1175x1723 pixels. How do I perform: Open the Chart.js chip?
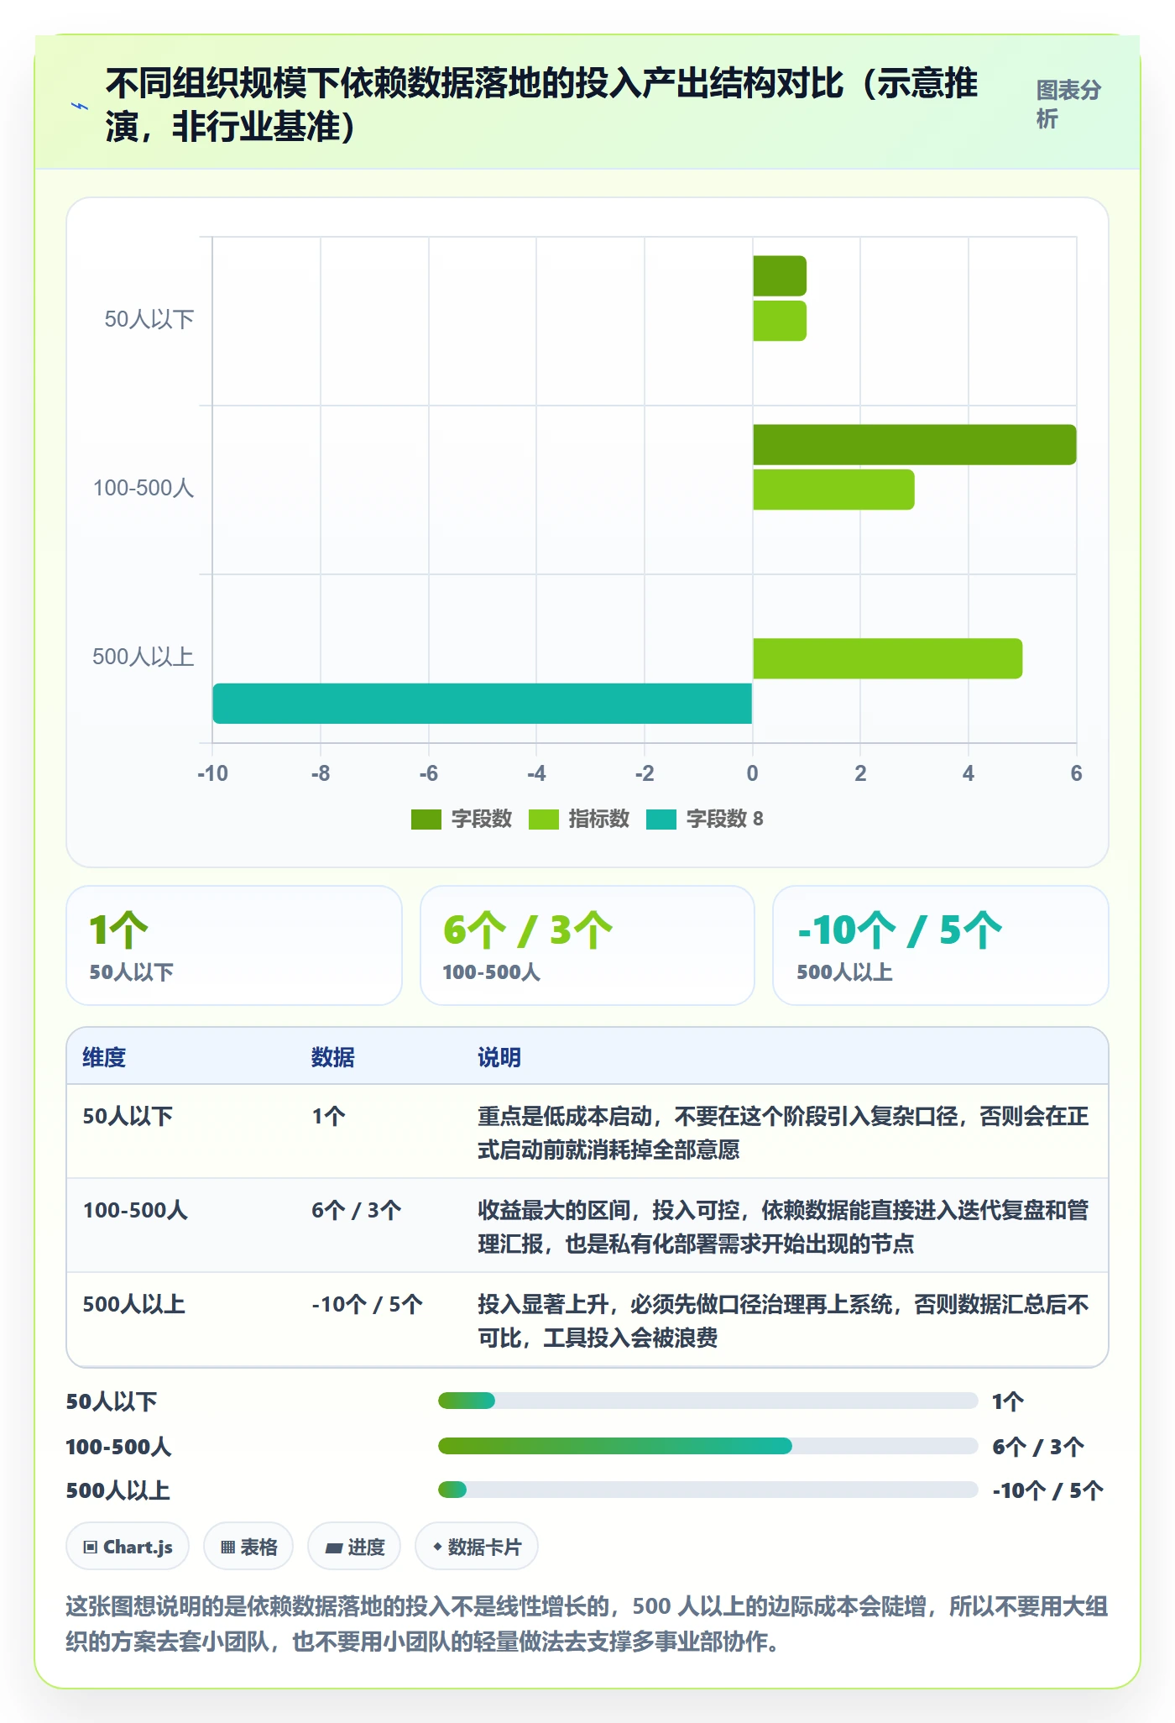point(128,1547)
